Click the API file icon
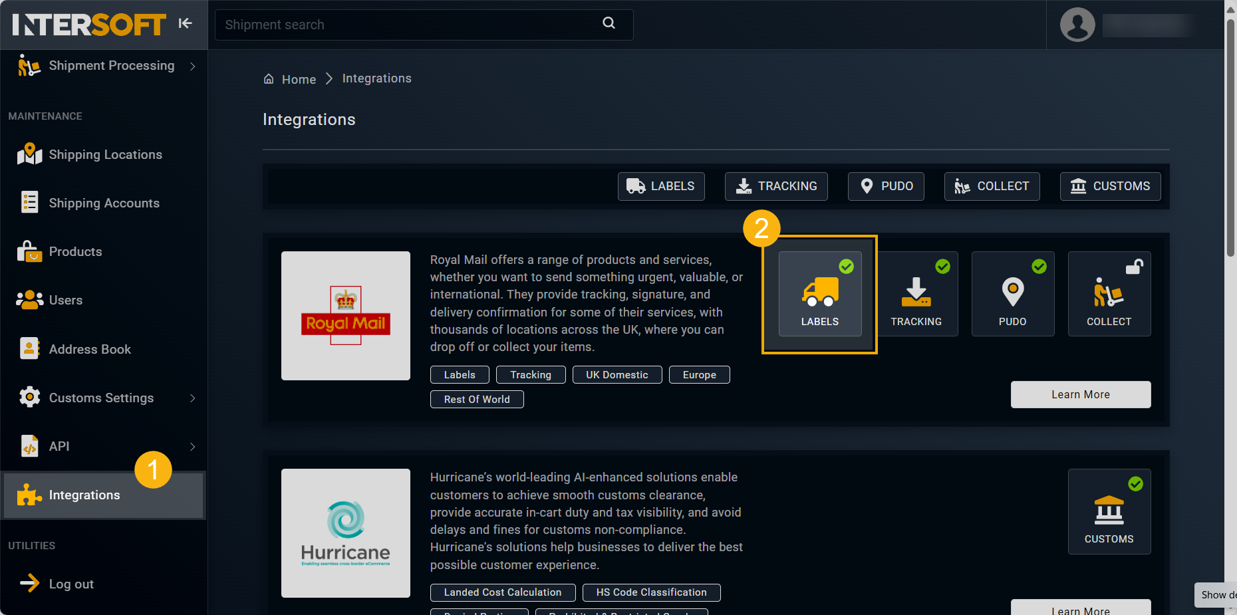 tap(29, 445)
